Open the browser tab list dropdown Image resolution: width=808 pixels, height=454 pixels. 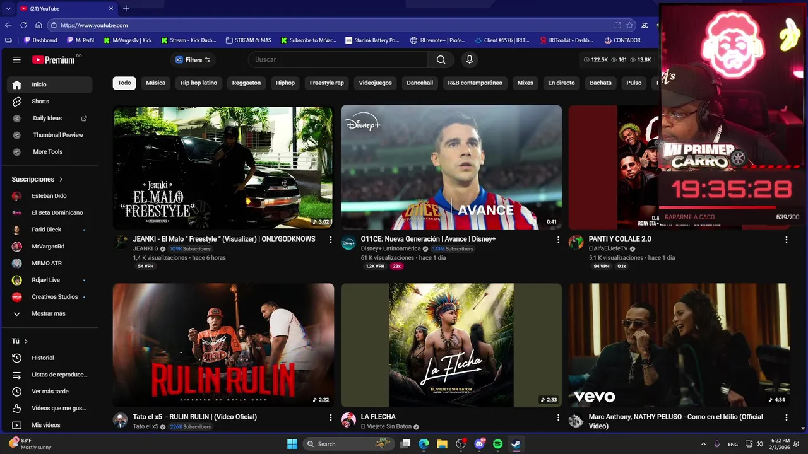8,9
